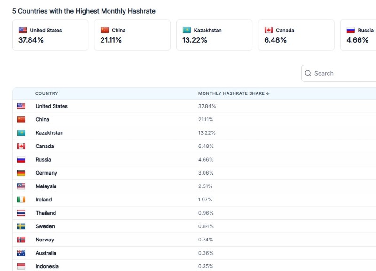Image resolution: width=376 pixels, height=271 pixels.
Task: Click the Russia flag in the top card
Action: [351, 30]
